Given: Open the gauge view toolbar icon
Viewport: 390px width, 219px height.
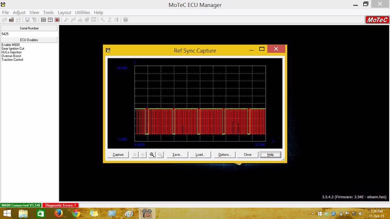Looking at the screenshot, I should [50, 20].
